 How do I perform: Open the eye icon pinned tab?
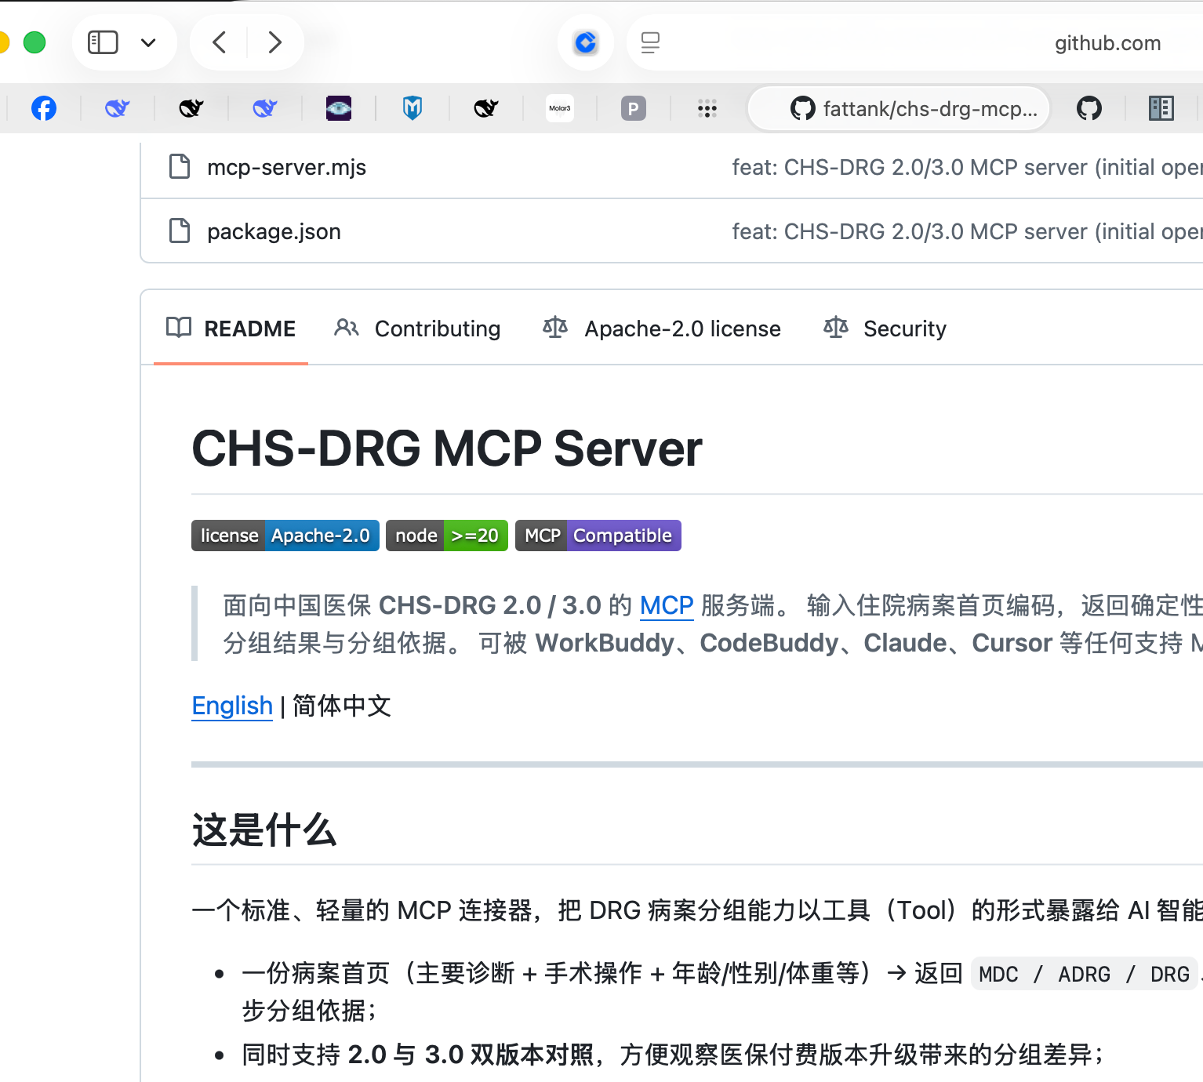coord(339,108)
